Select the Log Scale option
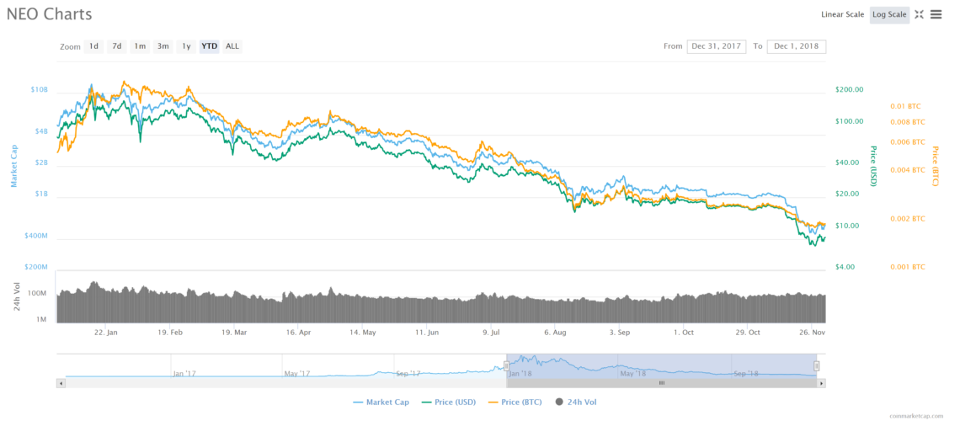960x421 pixels. 889,14
